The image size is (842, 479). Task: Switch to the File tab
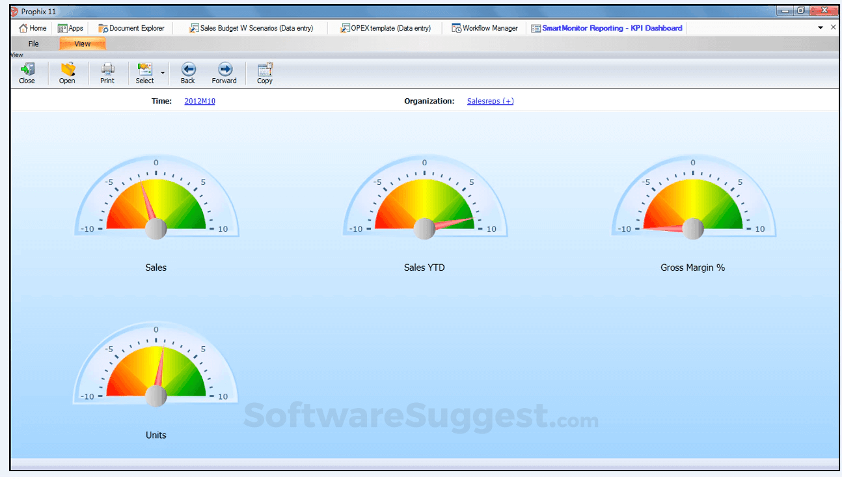click(33, 43)
